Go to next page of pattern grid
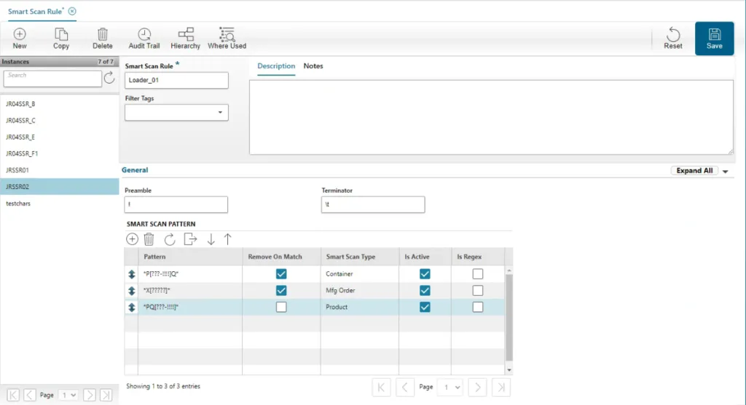Image resolution: width=746 pixels, height=405 pixels. click(x=477, y=388)
